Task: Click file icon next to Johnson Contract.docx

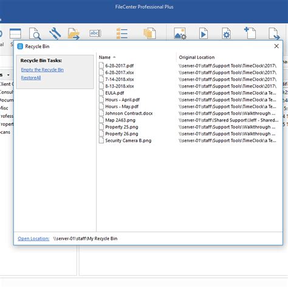Action: [x=101, y=113]
